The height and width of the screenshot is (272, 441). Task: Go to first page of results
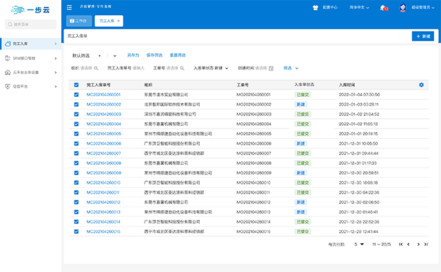400,245
